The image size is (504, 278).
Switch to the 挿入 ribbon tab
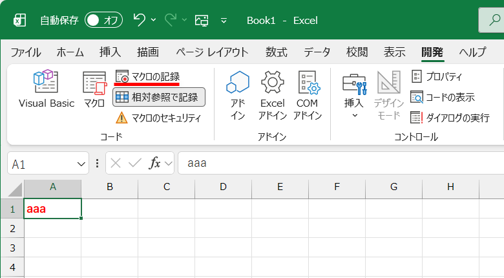[110, 52]
